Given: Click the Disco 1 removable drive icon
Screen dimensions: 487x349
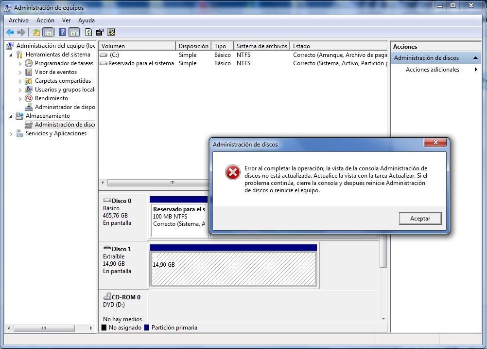Looking at the screenshot, I should (x=107, y=248).
